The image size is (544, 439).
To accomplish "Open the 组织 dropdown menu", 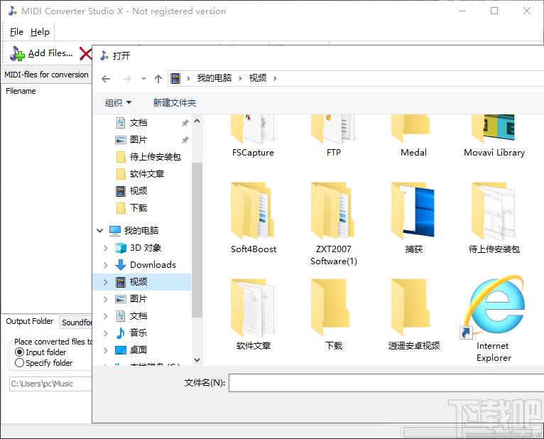I will pyautogui.click(x=119, y=103).
